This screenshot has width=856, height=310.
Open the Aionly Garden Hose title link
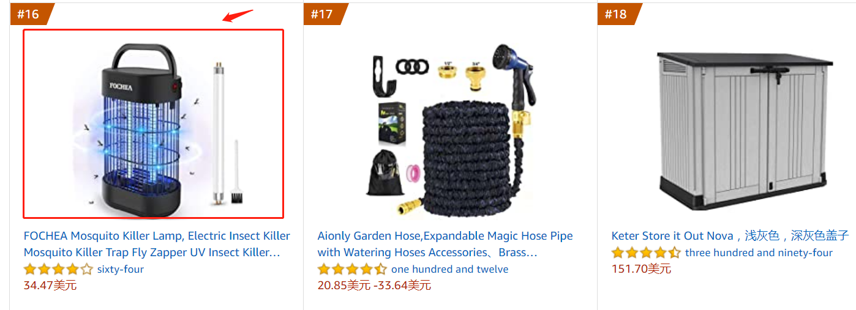445,244
